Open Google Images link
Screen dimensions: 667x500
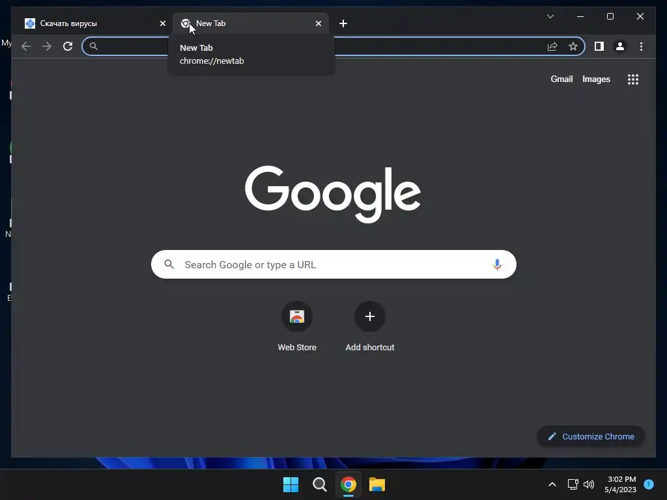pos(596,79)
